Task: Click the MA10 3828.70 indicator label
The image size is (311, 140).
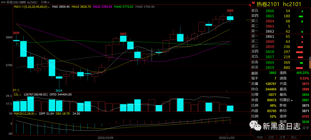Action: tap(81, 7)
